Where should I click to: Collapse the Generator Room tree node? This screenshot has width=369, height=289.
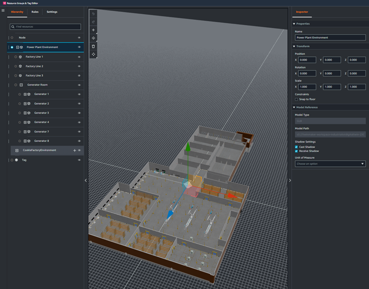(21, 85)
